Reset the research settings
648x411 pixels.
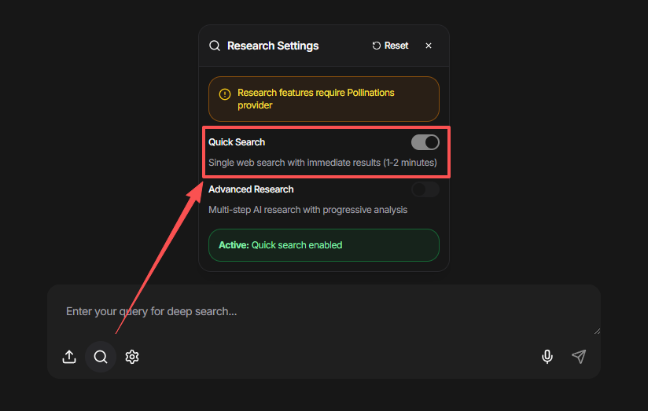[391, 46]
